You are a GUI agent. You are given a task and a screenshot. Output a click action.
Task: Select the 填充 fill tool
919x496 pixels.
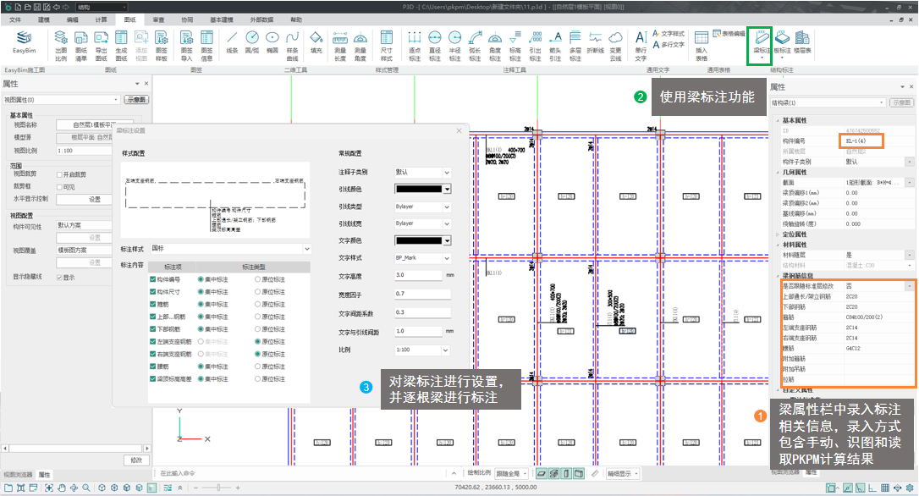[x=316, y=42]
